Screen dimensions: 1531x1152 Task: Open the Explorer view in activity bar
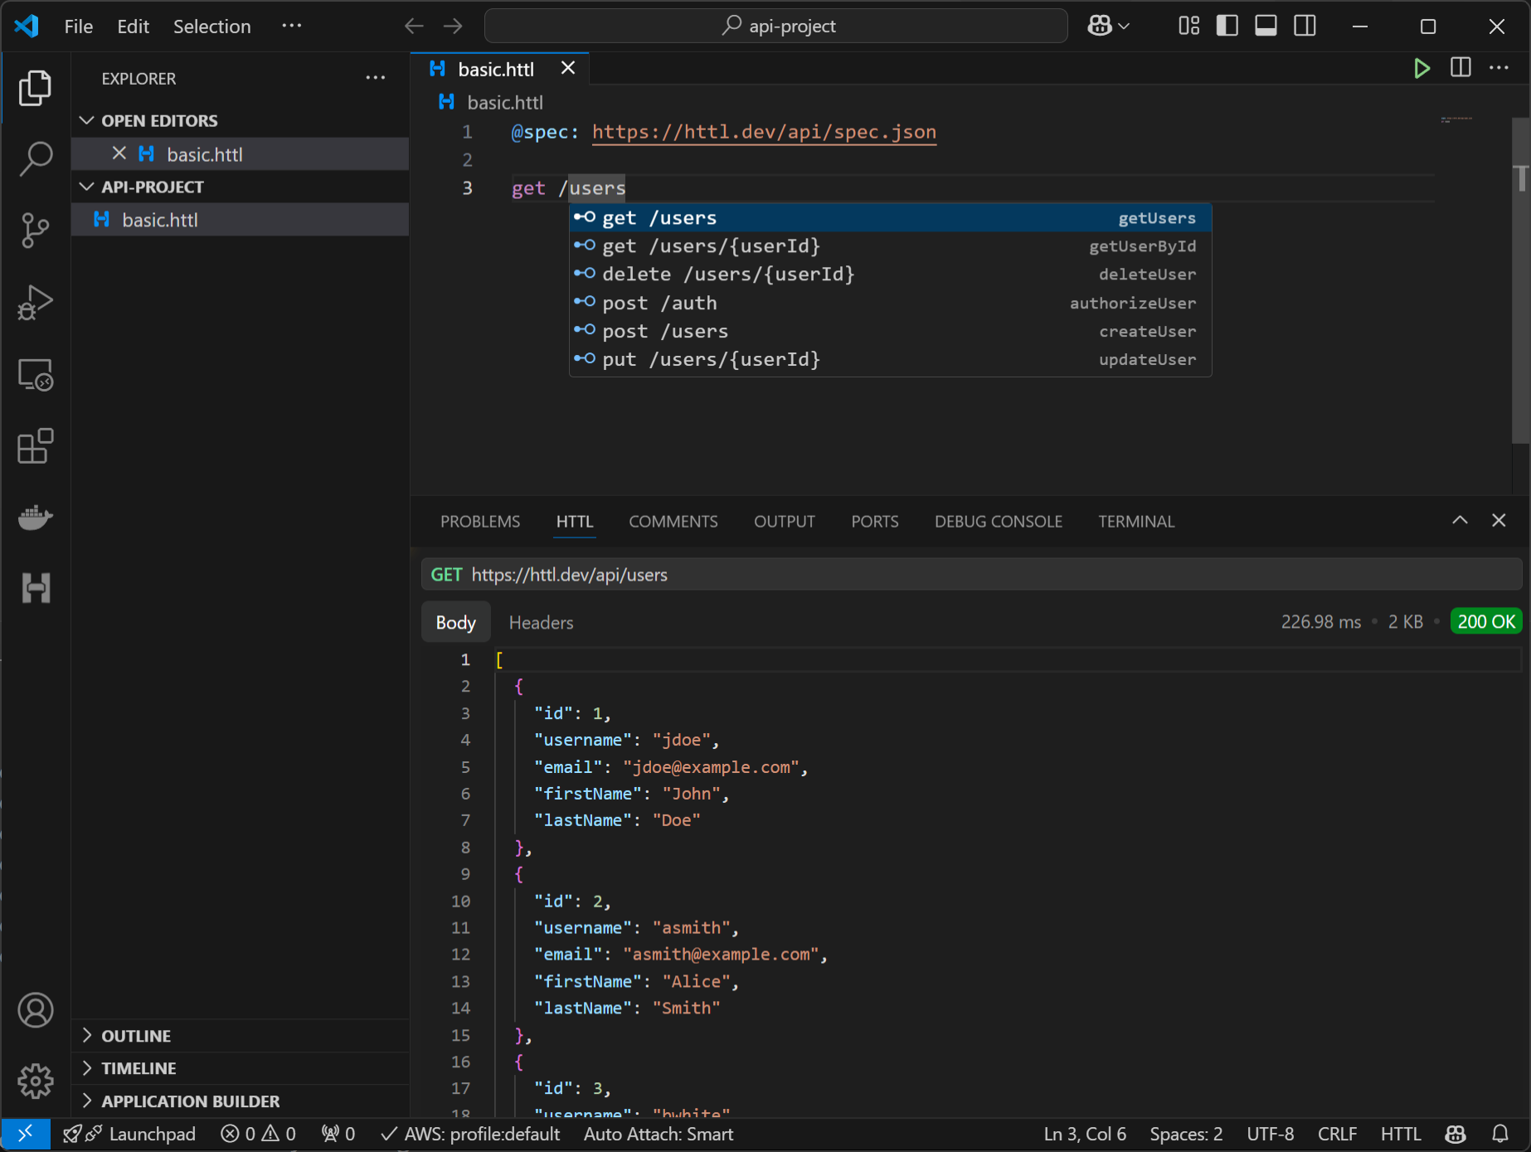(35, 88)
